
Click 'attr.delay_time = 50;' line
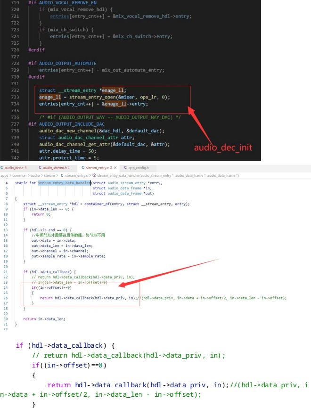68,151
